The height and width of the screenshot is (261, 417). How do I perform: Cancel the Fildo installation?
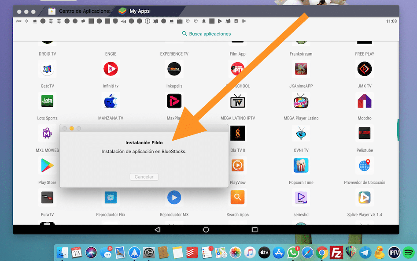click(x=144, y=176)
